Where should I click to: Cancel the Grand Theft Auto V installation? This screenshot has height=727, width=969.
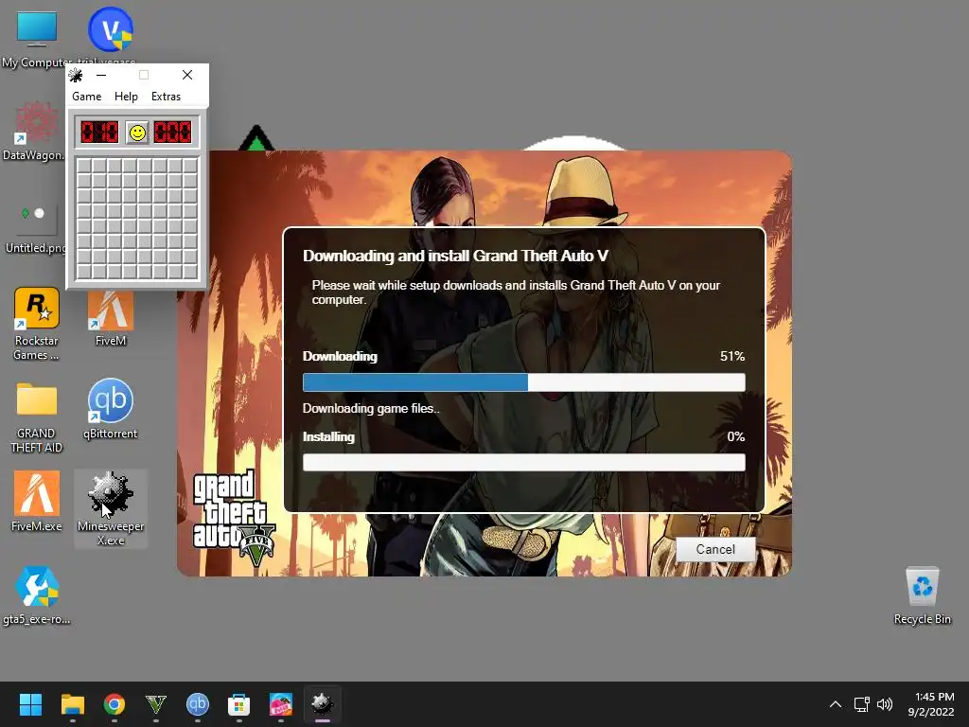[715, 549]
